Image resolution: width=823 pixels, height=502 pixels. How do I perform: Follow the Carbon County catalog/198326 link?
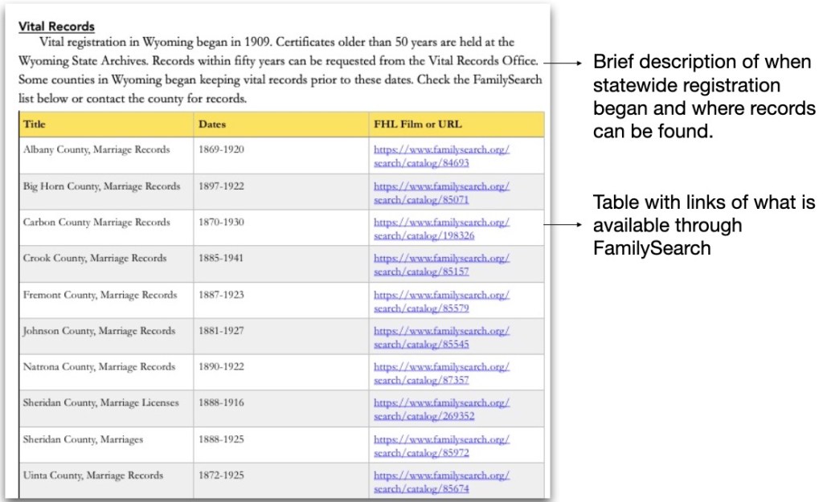441,228
